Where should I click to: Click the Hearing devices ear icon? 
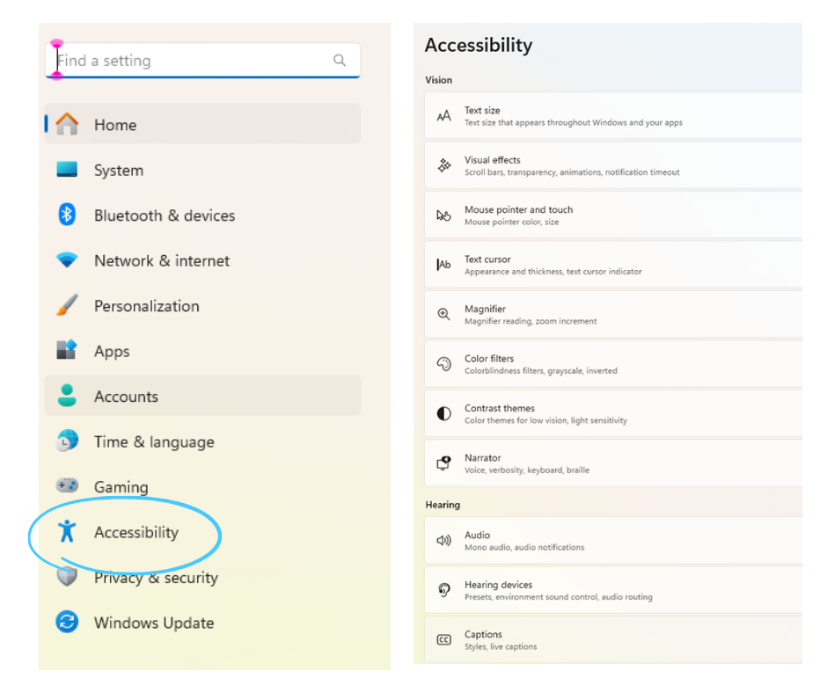444,590
